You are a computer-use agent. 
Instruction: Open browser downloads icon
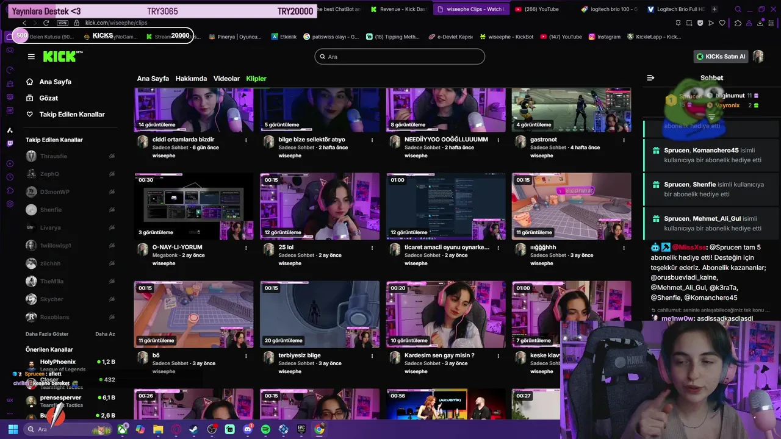coord(760,23)
